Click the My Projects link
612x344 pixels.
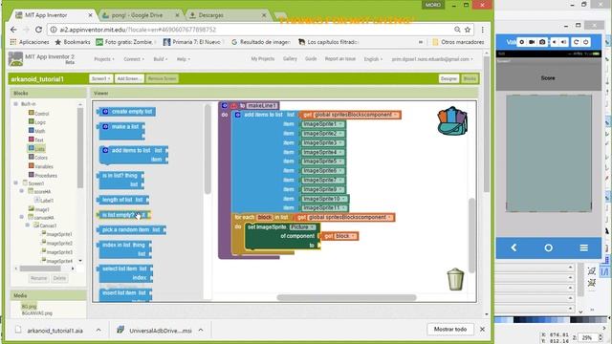coord(263,59)
